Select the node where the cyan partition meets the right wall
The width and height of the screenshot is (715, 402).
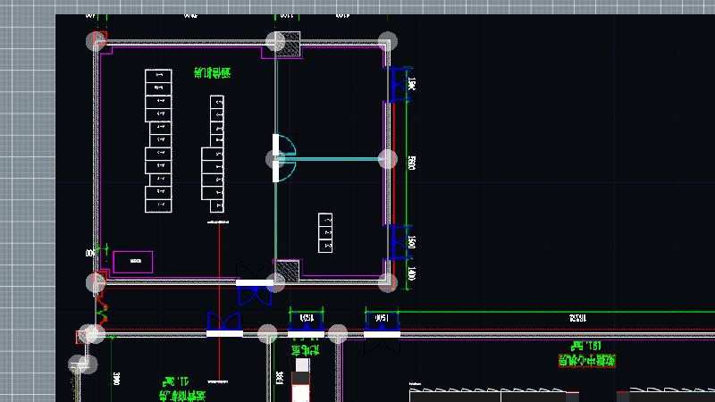387,159
